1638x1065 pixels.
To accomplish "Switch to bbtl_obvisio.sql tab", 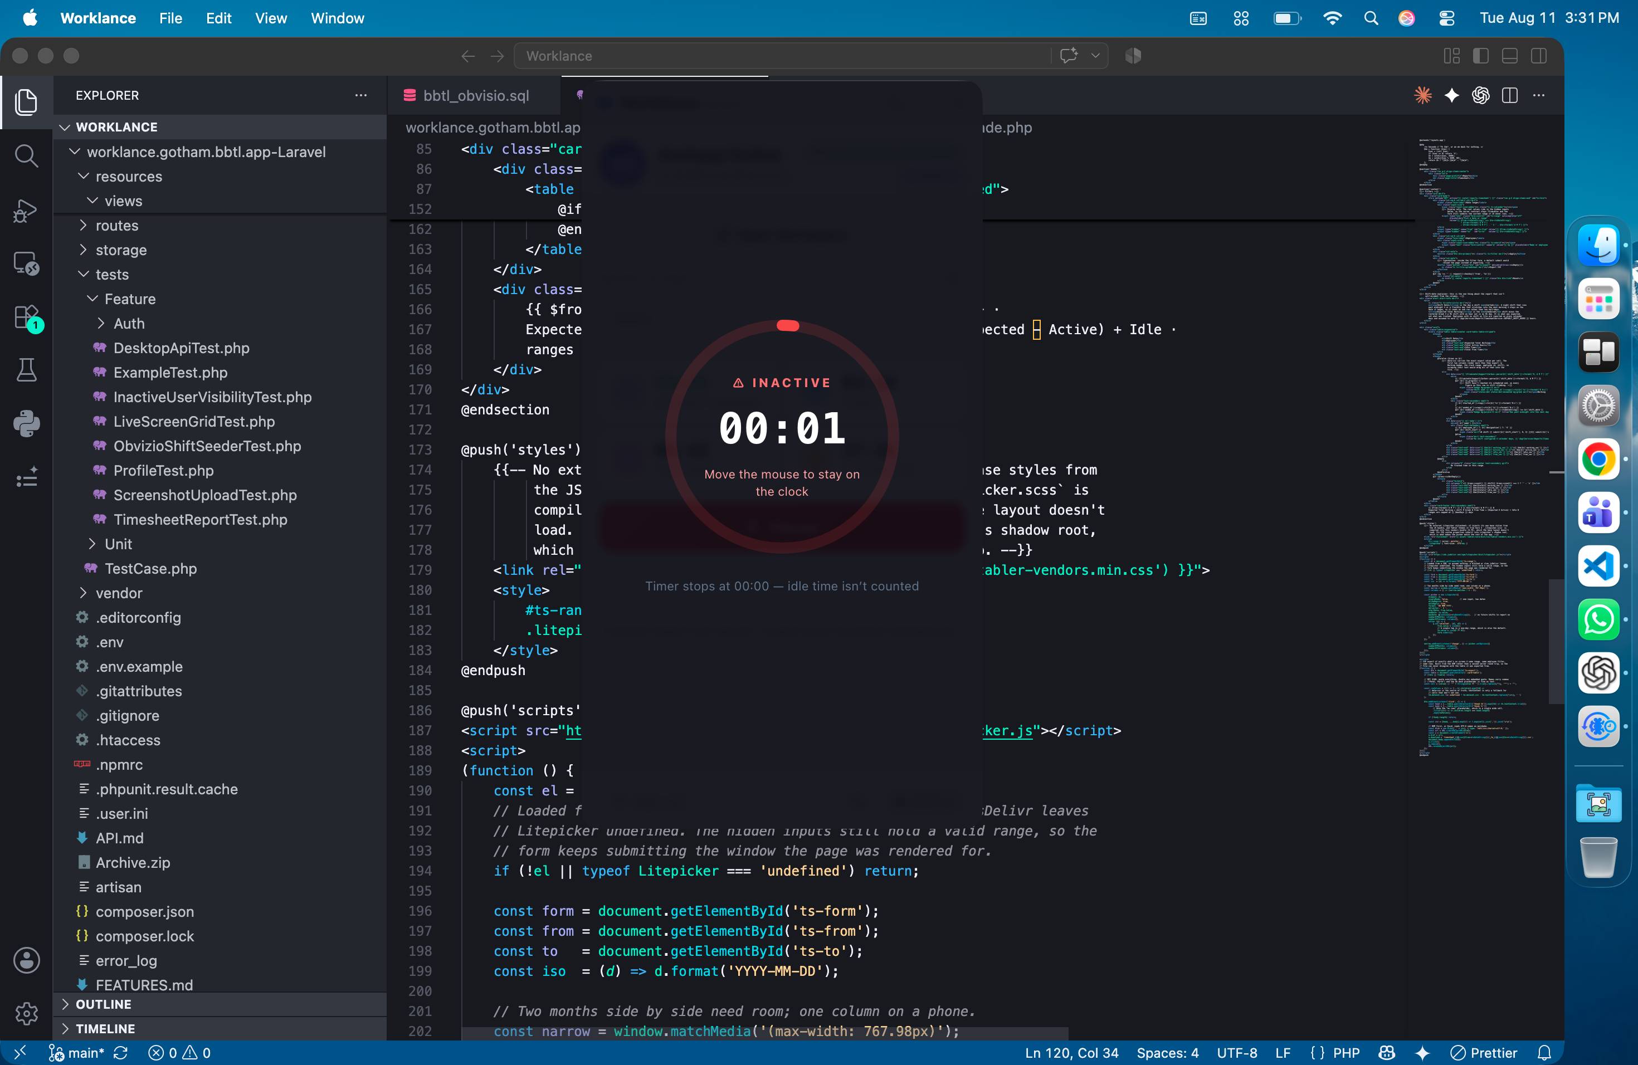I will 476,96.
